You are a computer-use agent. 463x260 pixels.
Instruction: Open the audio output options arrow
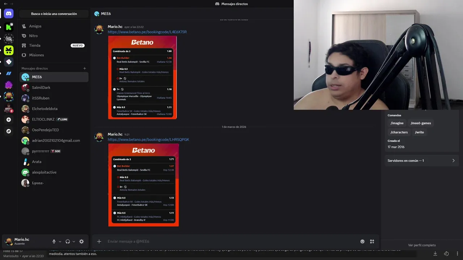coord(74,242)
